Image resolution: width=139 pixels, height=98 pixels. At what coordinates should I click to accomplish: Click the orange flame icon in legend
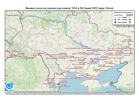click(x=130, y=22)
